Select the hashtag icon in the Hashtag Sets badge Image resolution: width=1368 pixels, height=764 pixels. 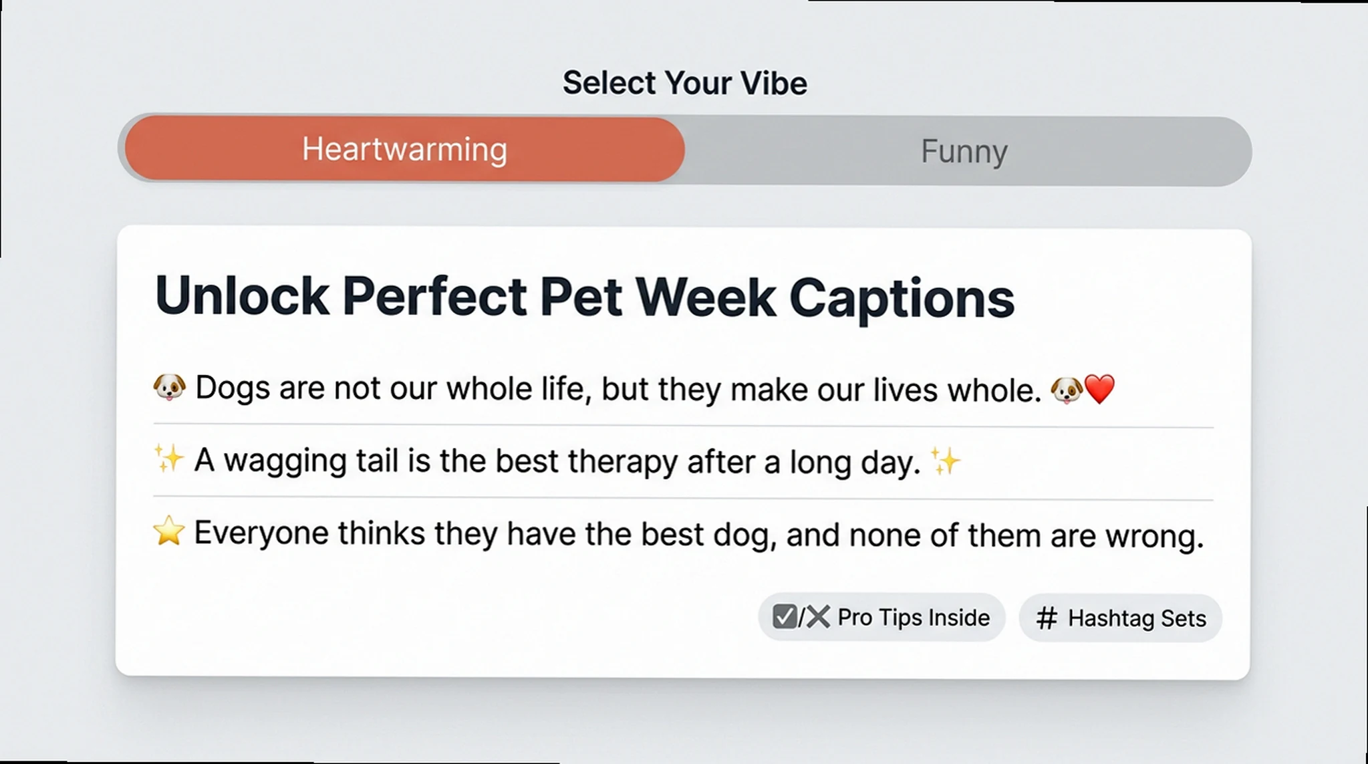(x=1047, y=618)
